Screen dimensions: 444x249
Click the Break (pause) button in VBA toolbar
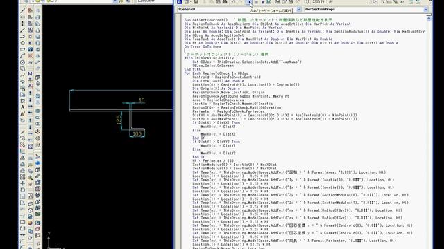[257, 2]
